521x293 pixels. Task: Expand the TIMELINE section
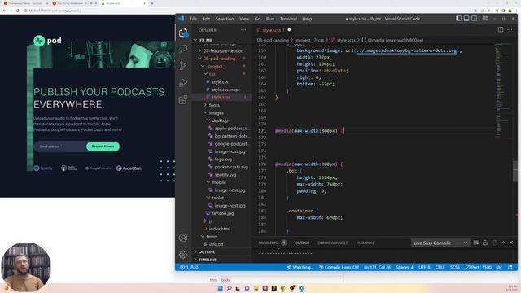(x=221, y=260)
